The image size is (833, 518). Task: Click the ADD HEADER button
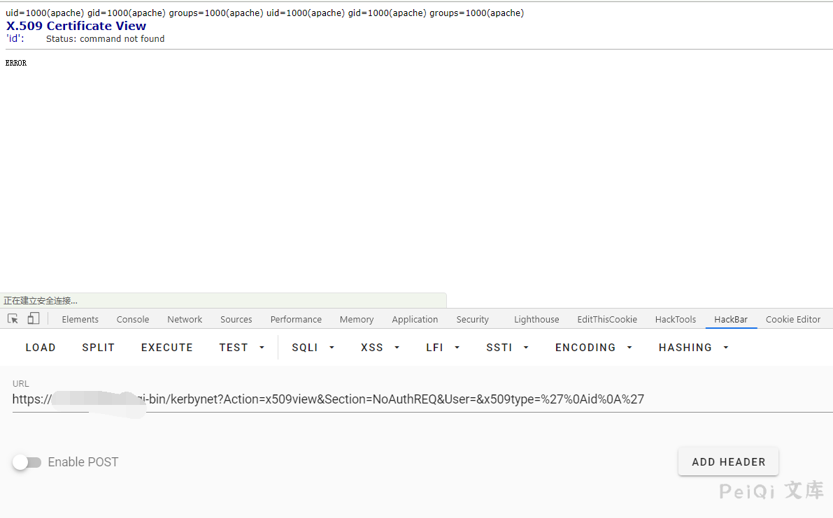(x=728, y=462)
